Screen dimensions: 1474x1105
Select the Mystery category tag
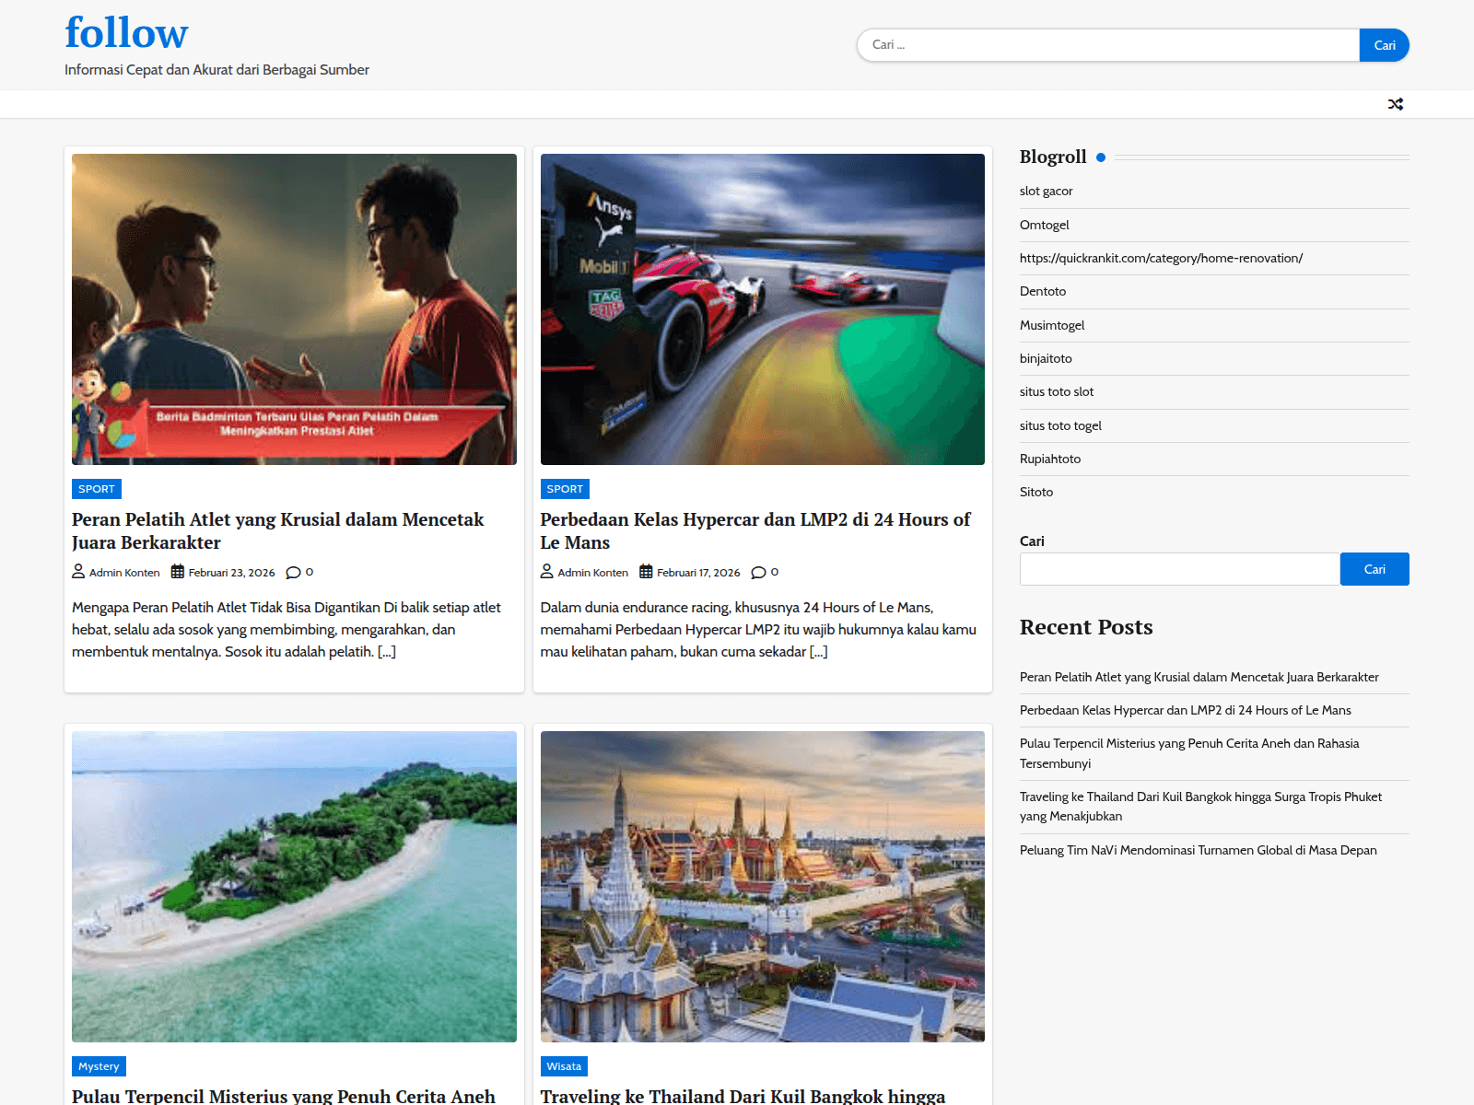point(99,1066)
